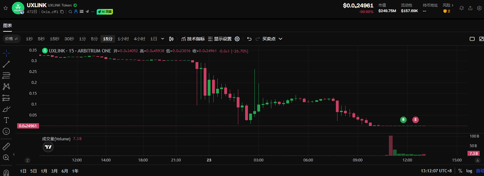Toggle the percent scale option
This screenshot has height=176, width=484.
[x=460, y=171]
